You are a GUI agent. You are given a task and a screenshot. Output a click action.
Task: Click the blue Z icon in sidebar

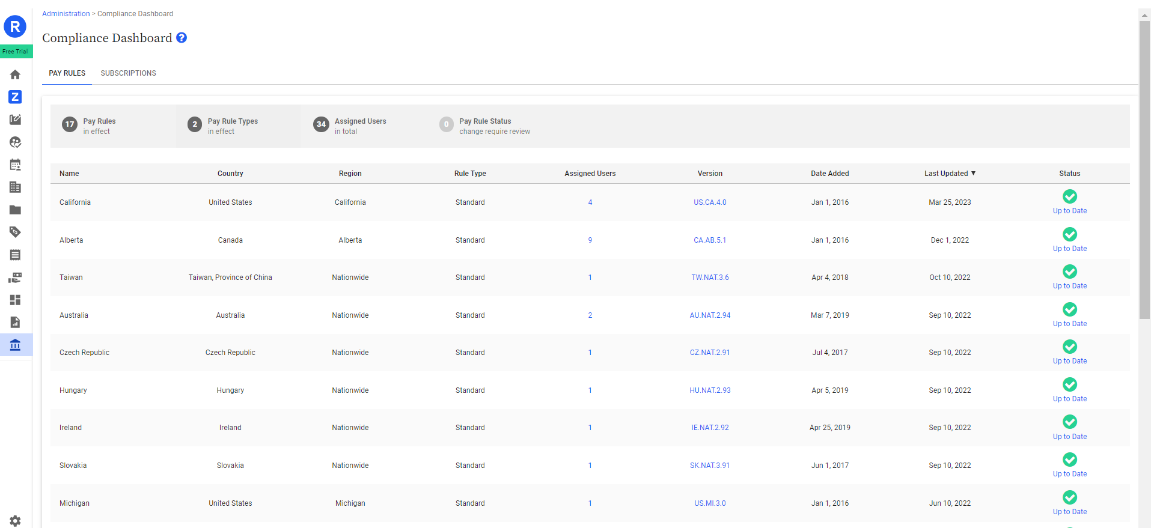pyautogui.click(x=15, y=97)
